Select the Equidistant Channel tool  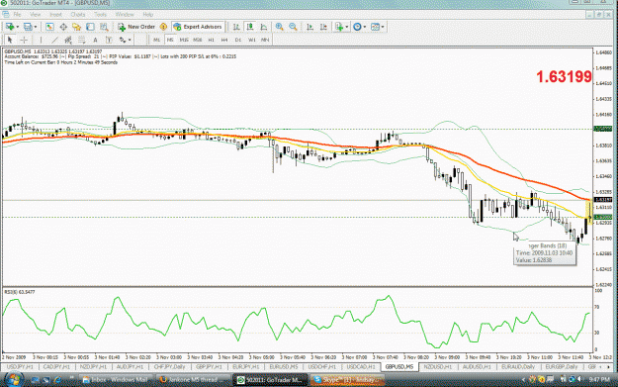68,40
